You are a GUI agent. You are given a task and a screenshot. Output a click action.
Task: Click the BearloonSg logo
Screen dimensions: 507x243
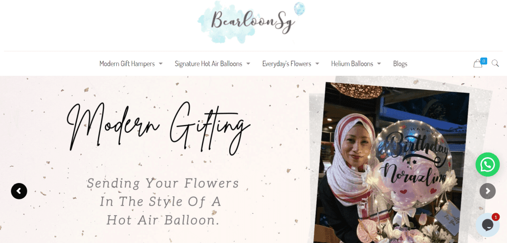(x=252, y=22)
